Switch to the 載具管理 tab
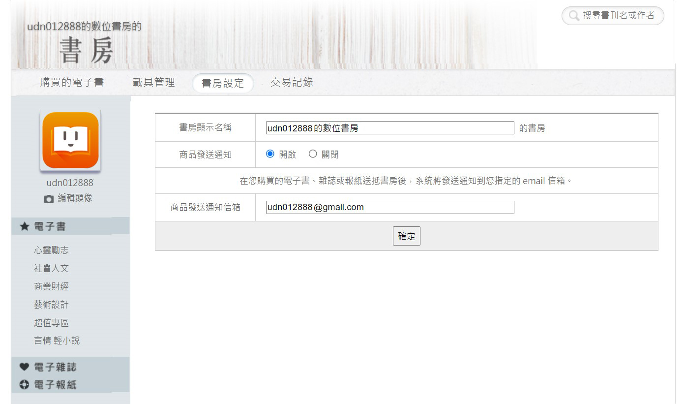 tap(153, 83)
